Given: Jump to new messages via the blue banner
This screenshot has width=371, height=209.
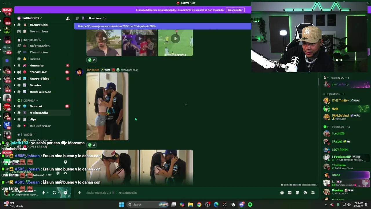Looking at the screenshot, I should (163, 26).
